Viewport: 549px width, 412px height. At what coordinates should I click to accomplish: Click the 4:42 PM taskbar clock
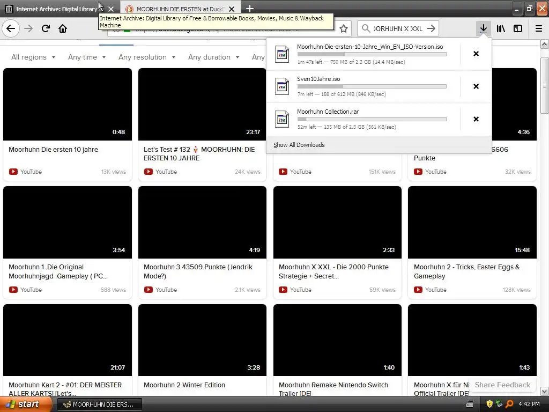coord(529,404)
